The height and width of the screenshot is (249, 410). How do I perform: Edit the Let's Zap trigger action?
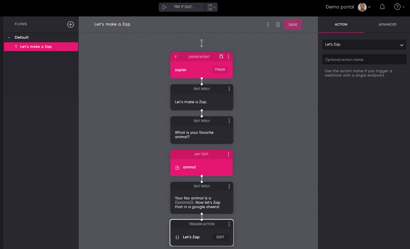[220, 237]
